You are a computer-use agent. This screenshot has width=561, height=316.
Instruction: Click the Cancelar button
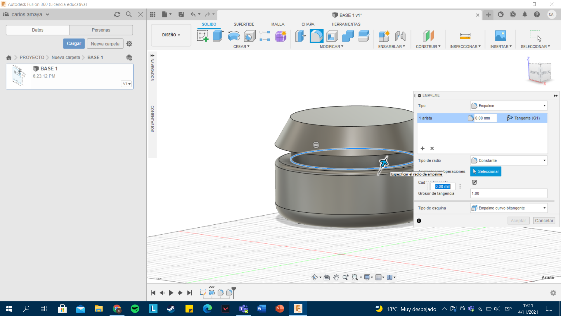[544, 221]
